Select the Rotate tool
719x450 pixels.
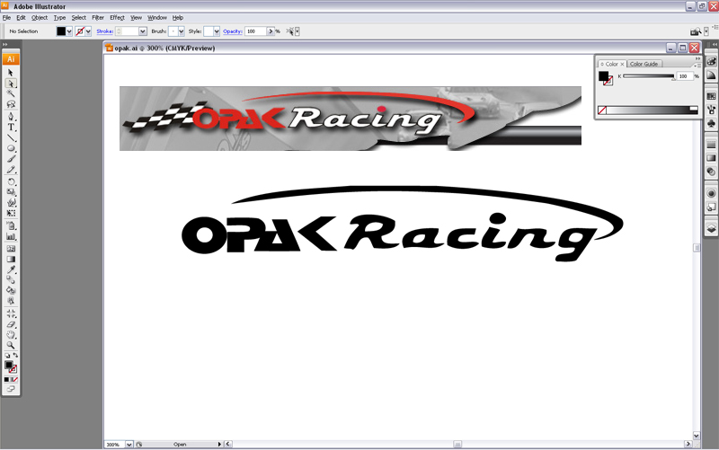(x=11, y=181)
